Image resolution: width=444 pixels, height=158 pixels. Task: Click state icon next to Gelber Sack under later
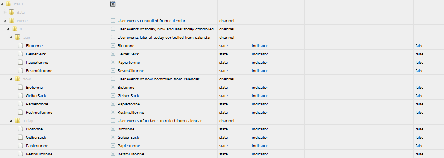click(113, 54)
